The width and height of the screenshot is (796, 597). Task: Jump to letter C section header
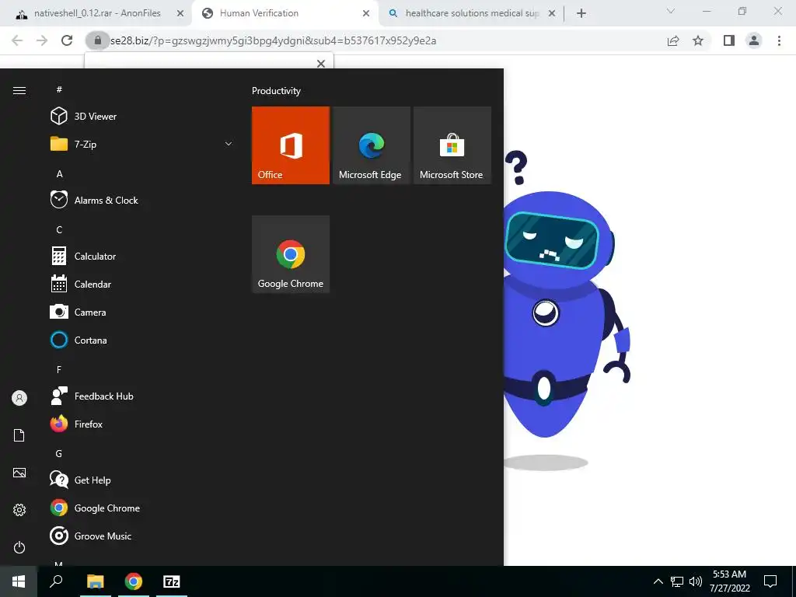[x=59, y=230]
